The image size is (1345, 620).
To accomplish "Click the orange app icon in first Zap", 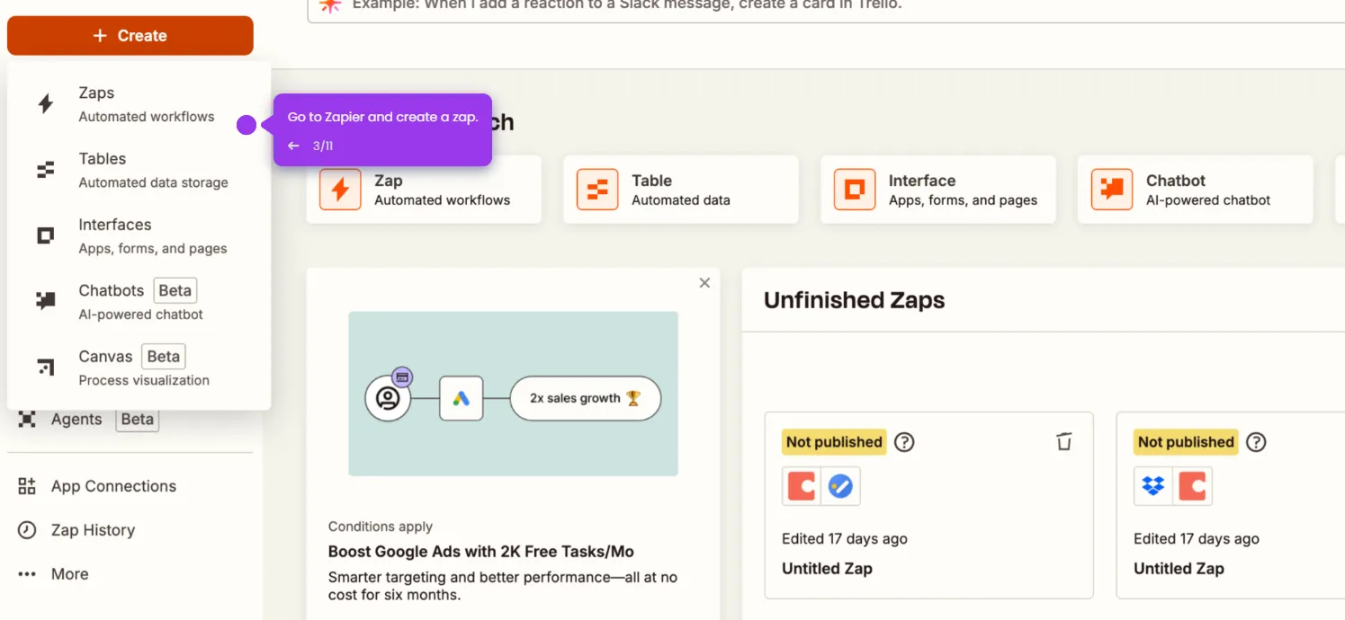I will [x=802, y=486].
